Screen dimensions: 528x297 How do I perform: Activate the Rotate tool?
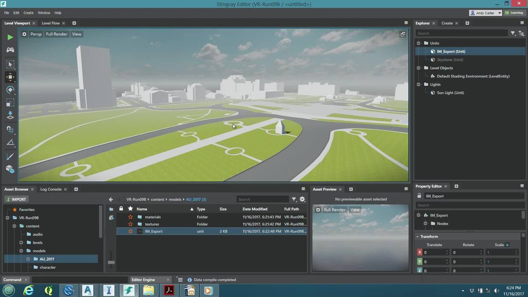(x=10, y=90)
